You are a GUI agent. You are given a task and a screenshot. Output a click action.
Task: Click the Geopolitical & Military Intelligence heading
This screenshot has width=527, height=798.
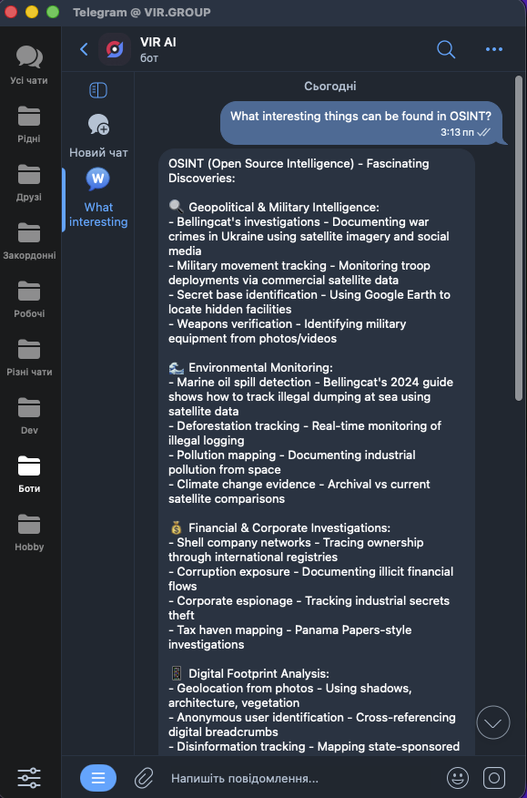(284, 207)
